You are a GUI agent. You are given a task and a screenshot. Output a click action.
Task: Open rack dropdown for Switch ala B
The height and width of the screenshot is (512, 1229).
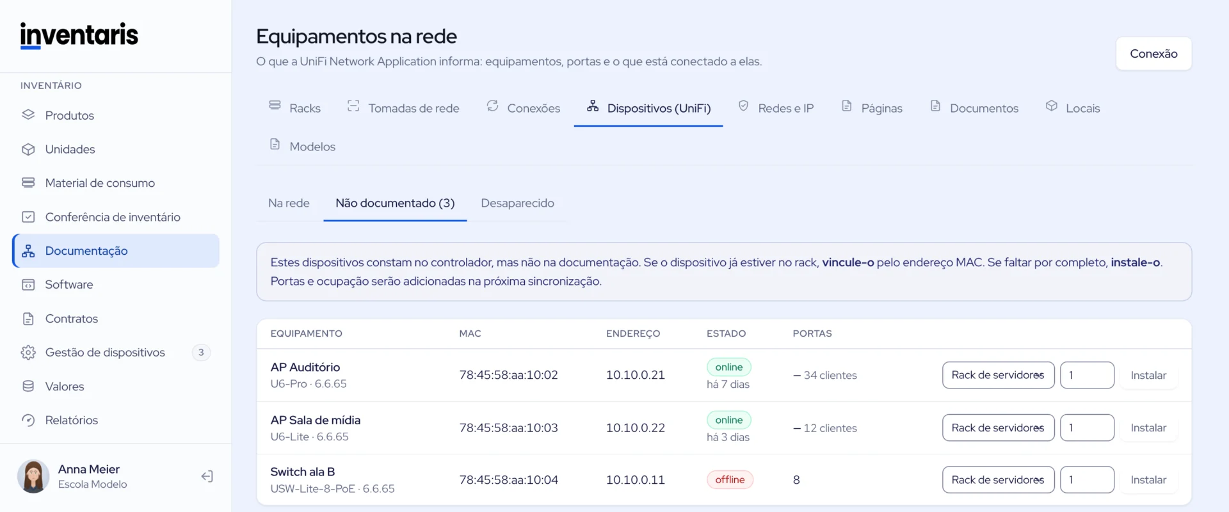999,480
